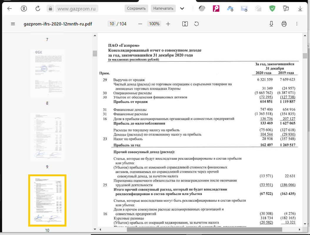Screen dimensions: 310x235
Task: Open page 9 thumbnail
Action: (47, 137)
